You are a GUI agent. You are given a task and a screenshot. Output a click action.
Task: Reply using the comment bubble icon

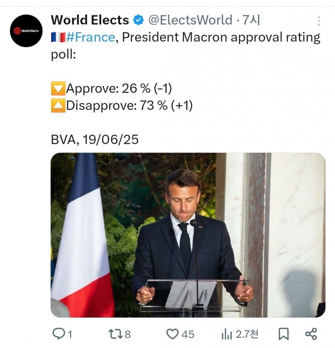coord(58,334)
